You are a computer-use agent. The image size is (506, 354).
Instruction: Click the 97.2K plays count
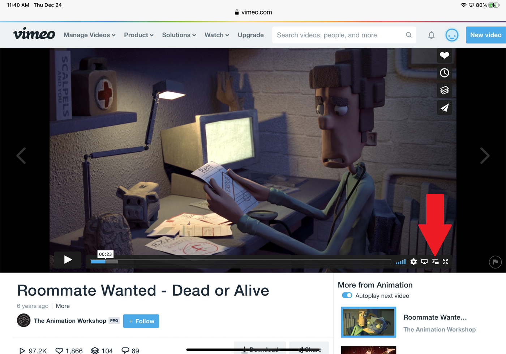33,351
